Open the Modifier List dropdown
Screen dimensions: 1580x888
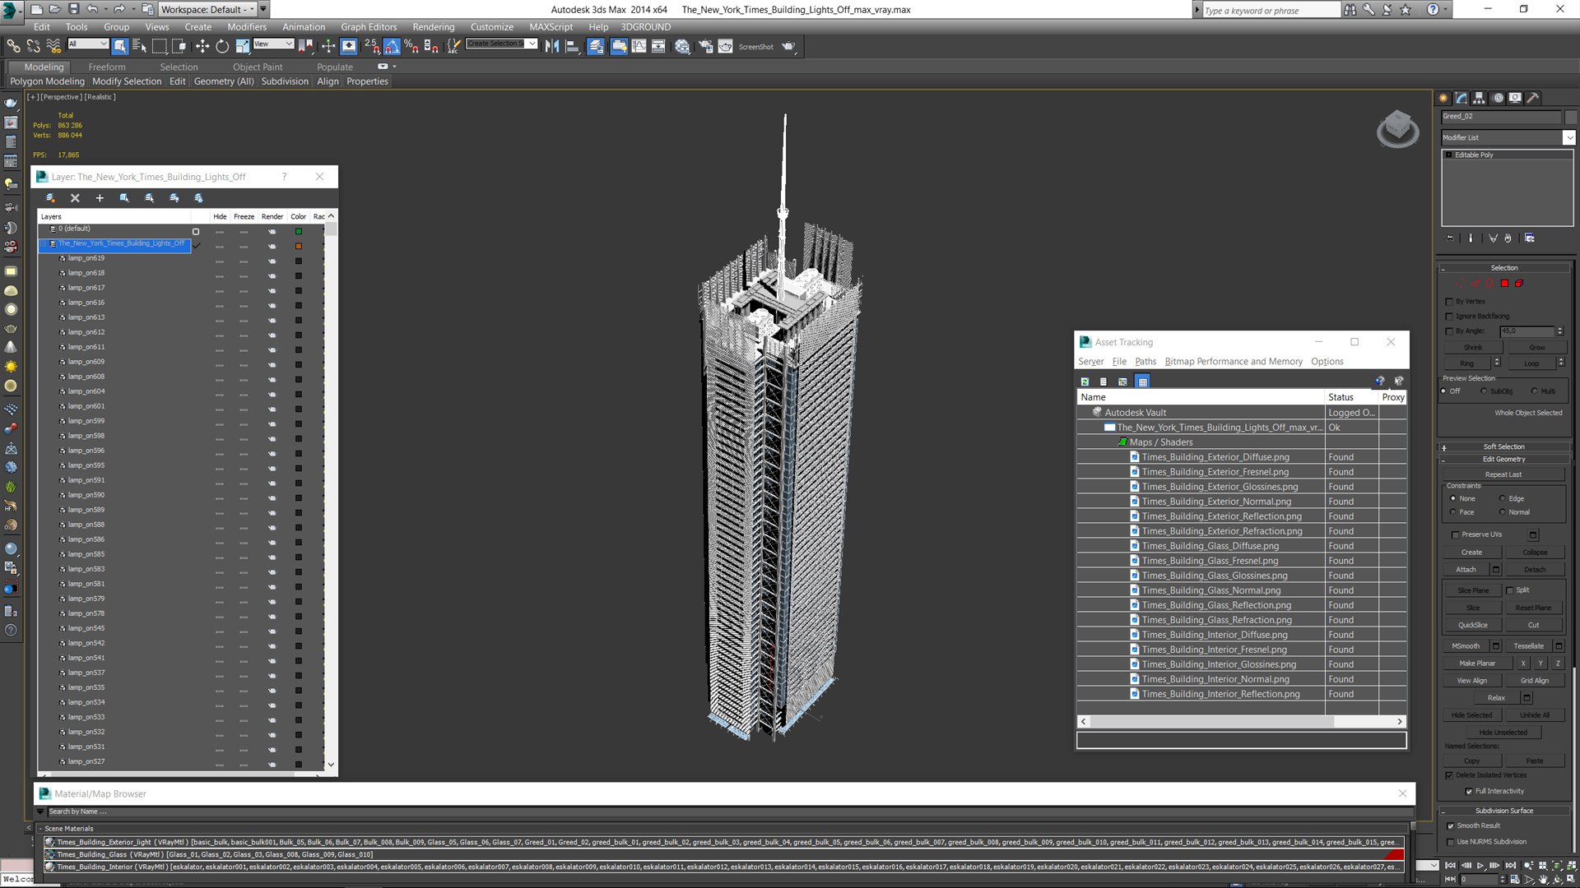[1568, 138]
